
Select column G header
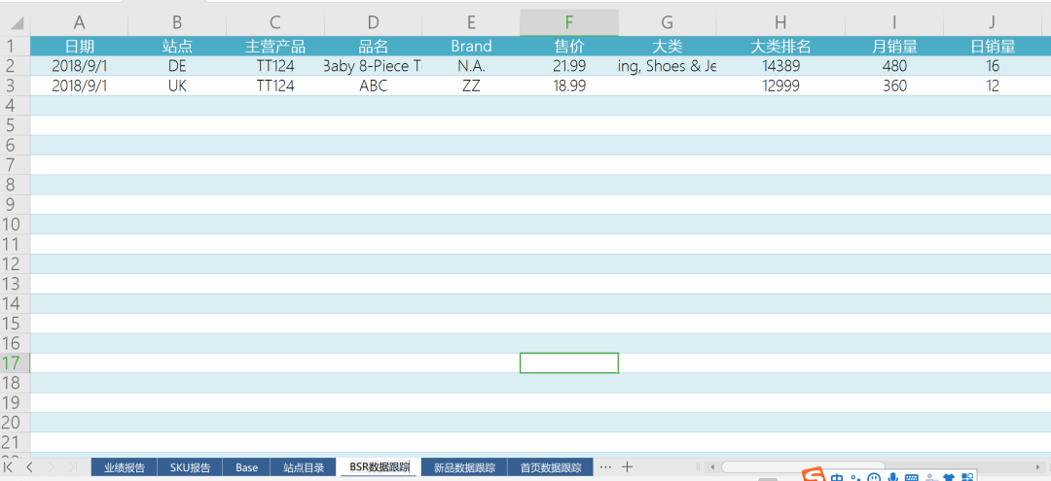667,23
